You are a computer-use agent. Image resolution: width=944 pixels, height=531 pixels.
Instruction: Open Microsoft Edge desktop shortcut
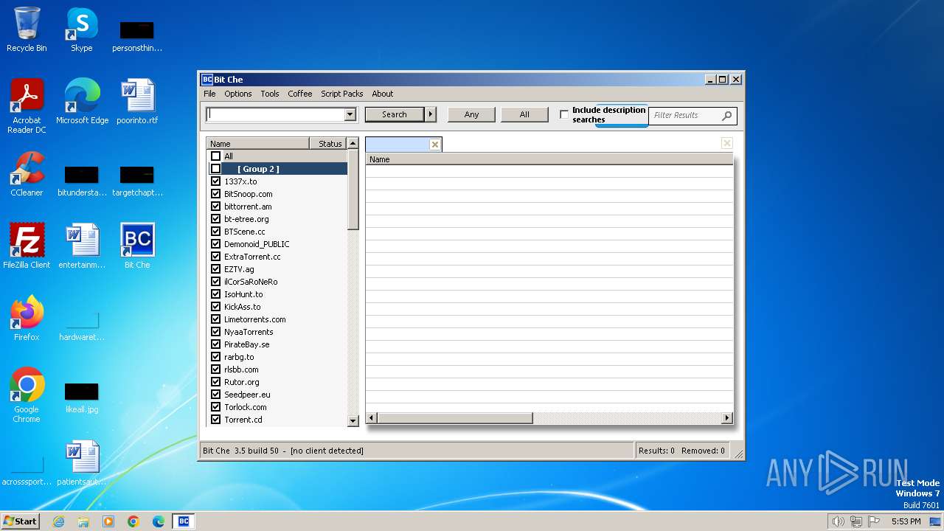[x=82, y=101]
